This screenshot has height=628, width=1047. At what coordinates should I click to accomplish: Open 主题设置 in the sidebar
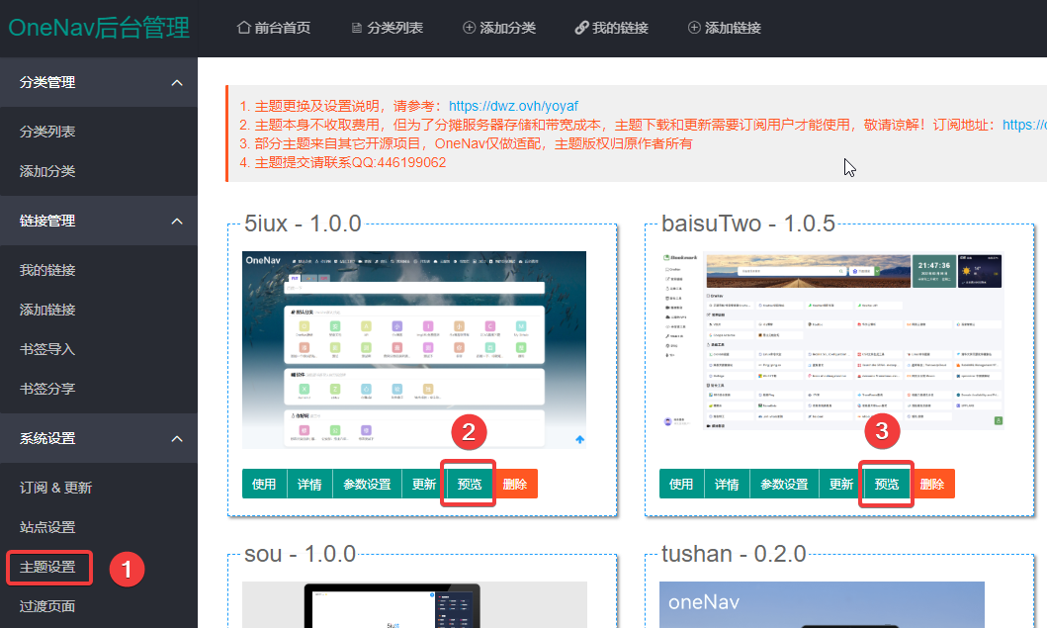47,567
